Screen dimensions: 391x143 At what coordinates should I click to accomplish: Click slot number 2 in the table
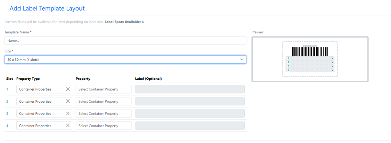coord(7,101)
